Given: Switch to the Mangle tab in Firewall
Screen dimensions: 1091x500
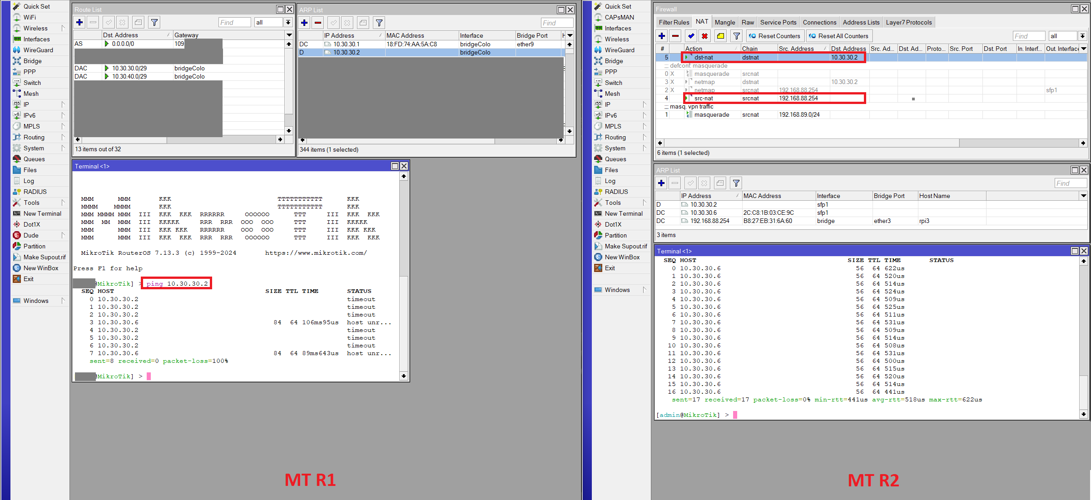Looking at the screenshot, I should click(x=725, y=22).
